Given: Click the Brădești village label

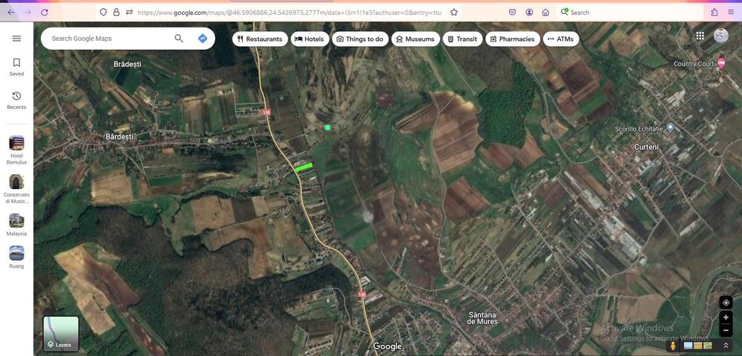Looking at the screenshot, I should [128, 64].
